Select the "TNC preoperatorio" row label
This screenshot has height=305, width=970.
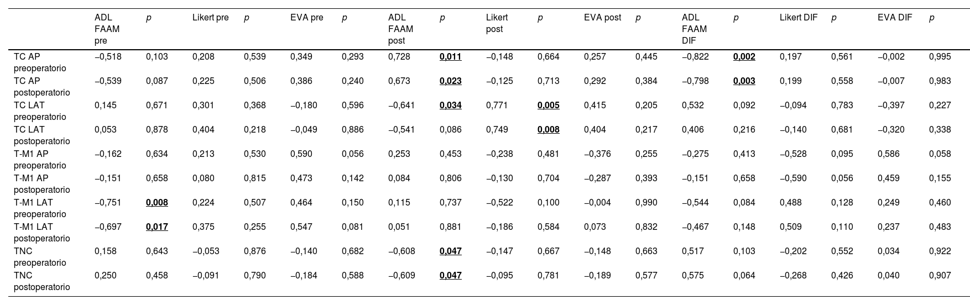pyautogui.click(x=40, y=257)
